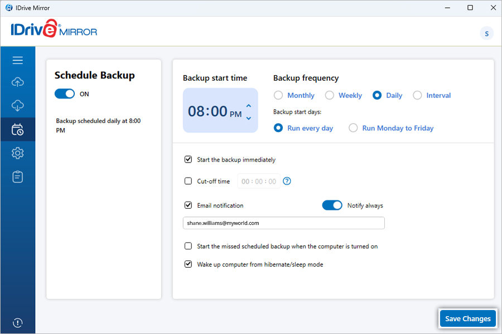The width and height of the screenshot is (502, 334).
Task: Open the user profile avatar
Action: click(x=486, y=33)
